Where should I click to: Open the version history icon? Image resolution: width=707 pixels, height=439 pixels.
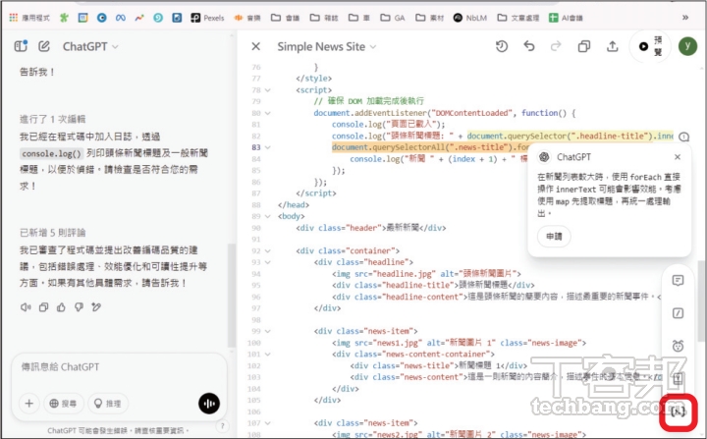[502, 46]
